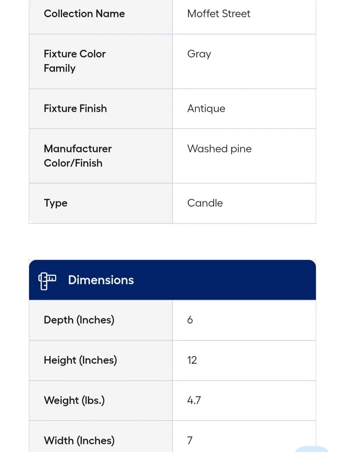This screenshot has width=345, height=452.
Task: Click the ruler icon beside Dimensions
Action: pyautogui.click(x=47, y=281)
